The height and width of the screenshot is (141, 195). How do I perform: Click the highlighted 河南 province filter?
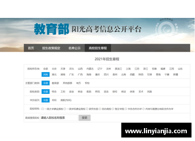pos(46,74)
